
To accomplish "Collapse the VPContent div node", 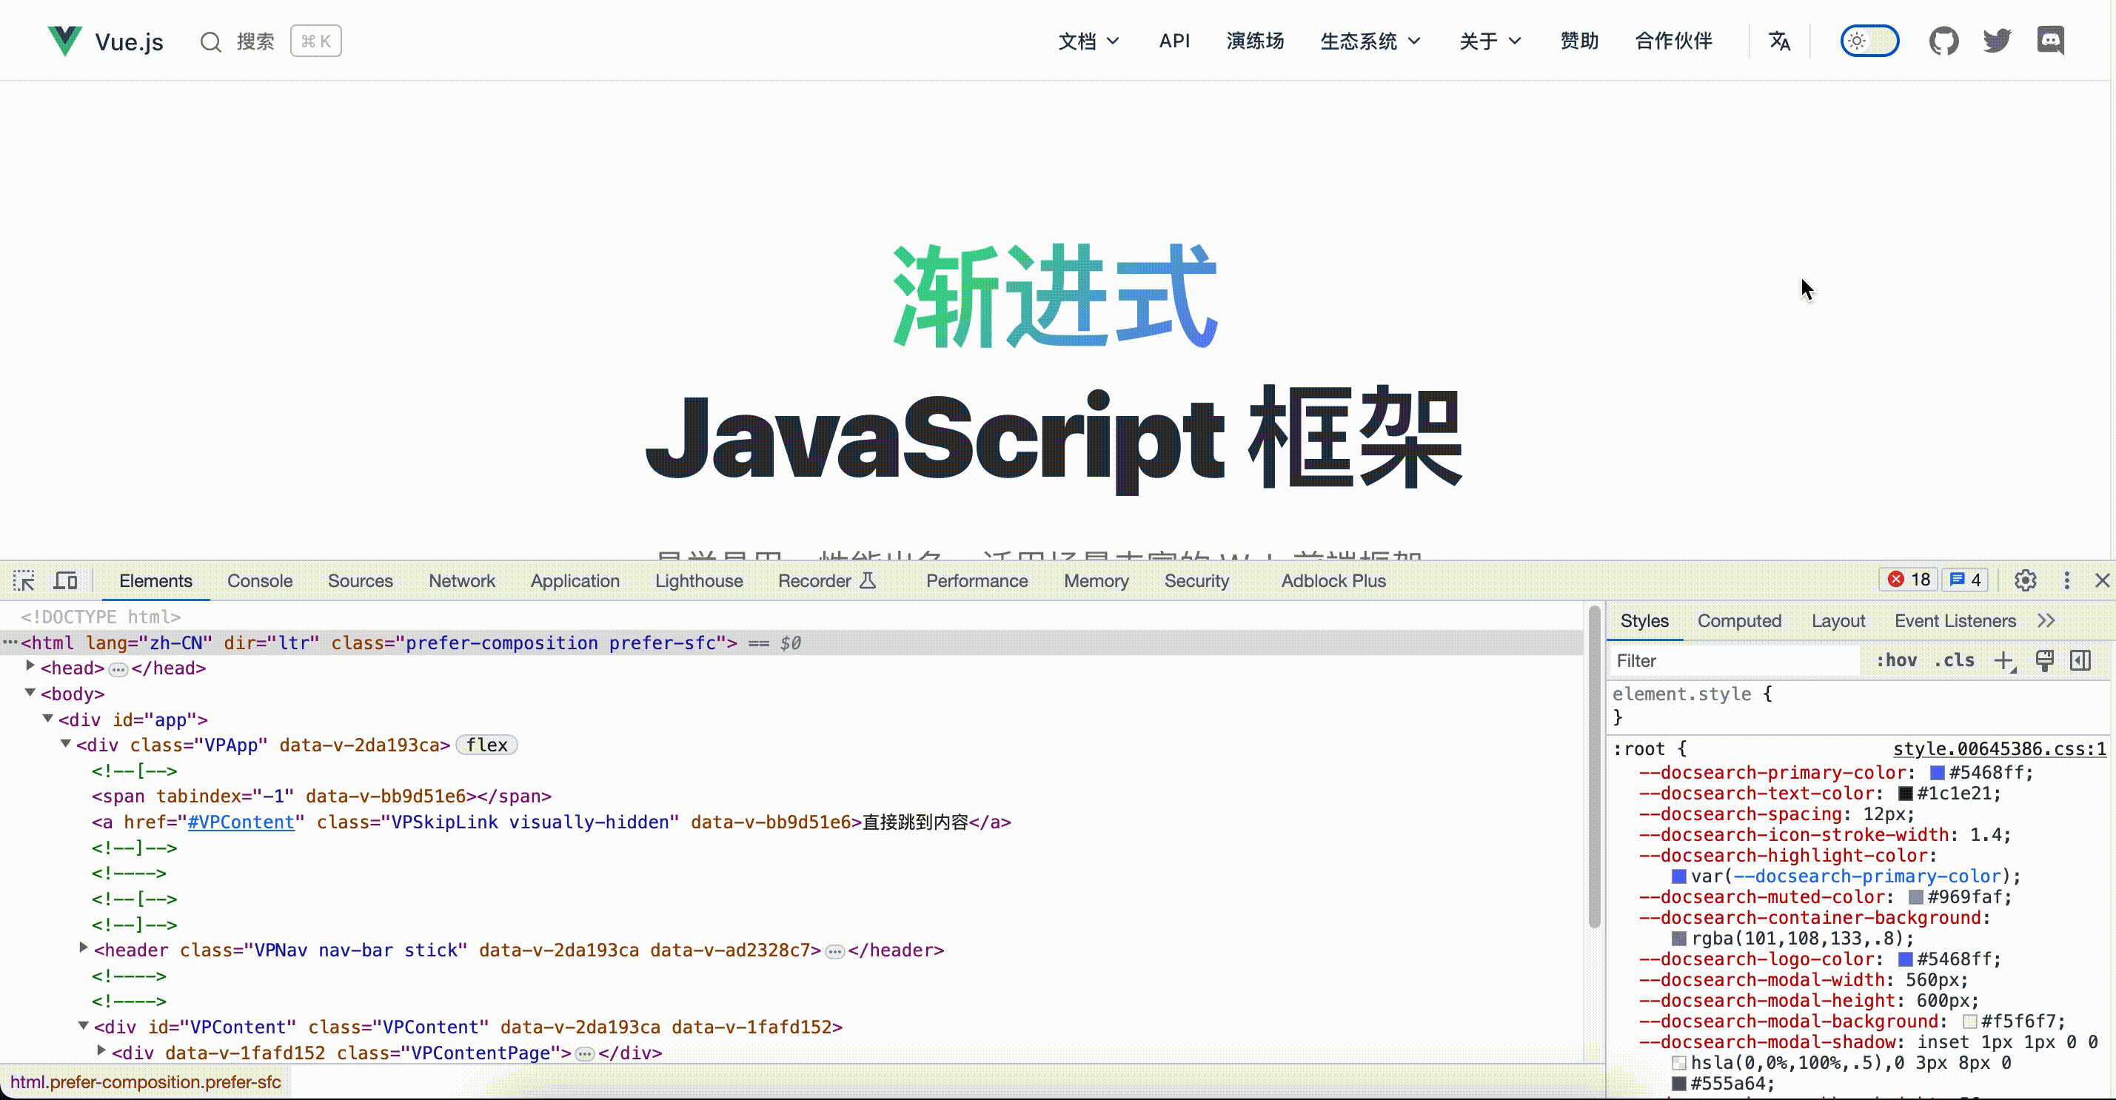I will point(84,1025).
